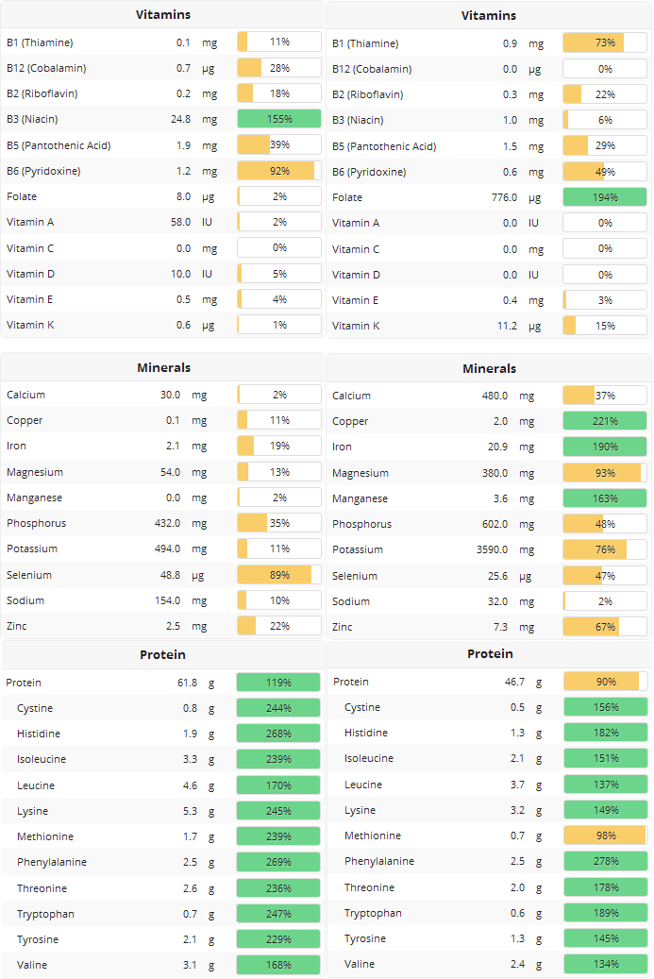Click the right Folate 194% progress bar
This screenshot has height=979, width=654.
(x=605, y=197)
